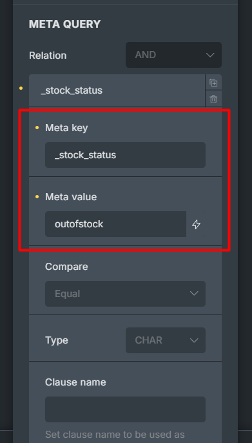Click the chevron arrow in Compare select
The height and width of the screenshot is (443, 252).
pos(194,294)
